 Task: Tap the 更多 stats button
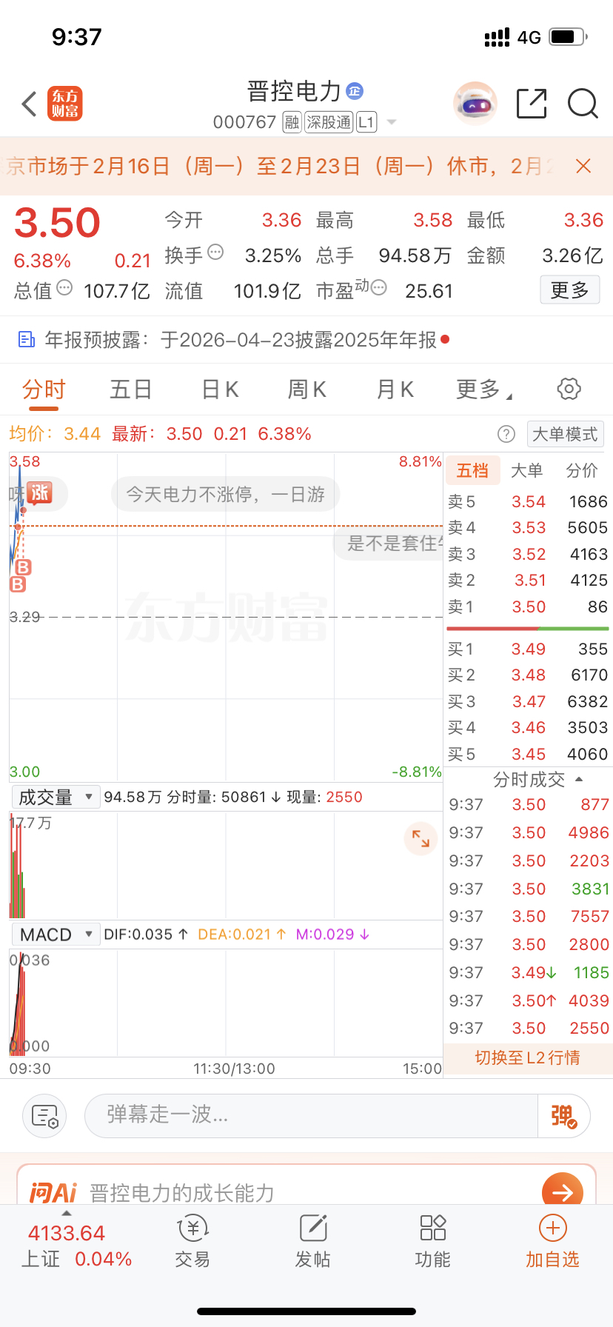point(569,290)
